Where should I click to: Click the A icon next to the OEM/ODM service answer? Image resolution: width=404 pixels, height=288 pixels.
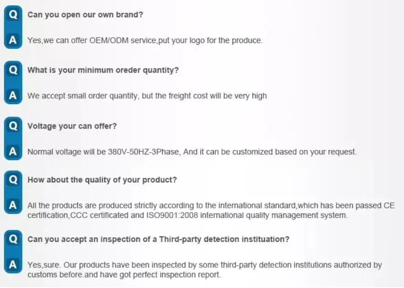click(13, 40)
